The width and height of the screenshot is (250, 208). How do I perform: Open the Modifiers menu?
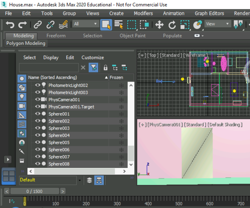tap(143, 13)
